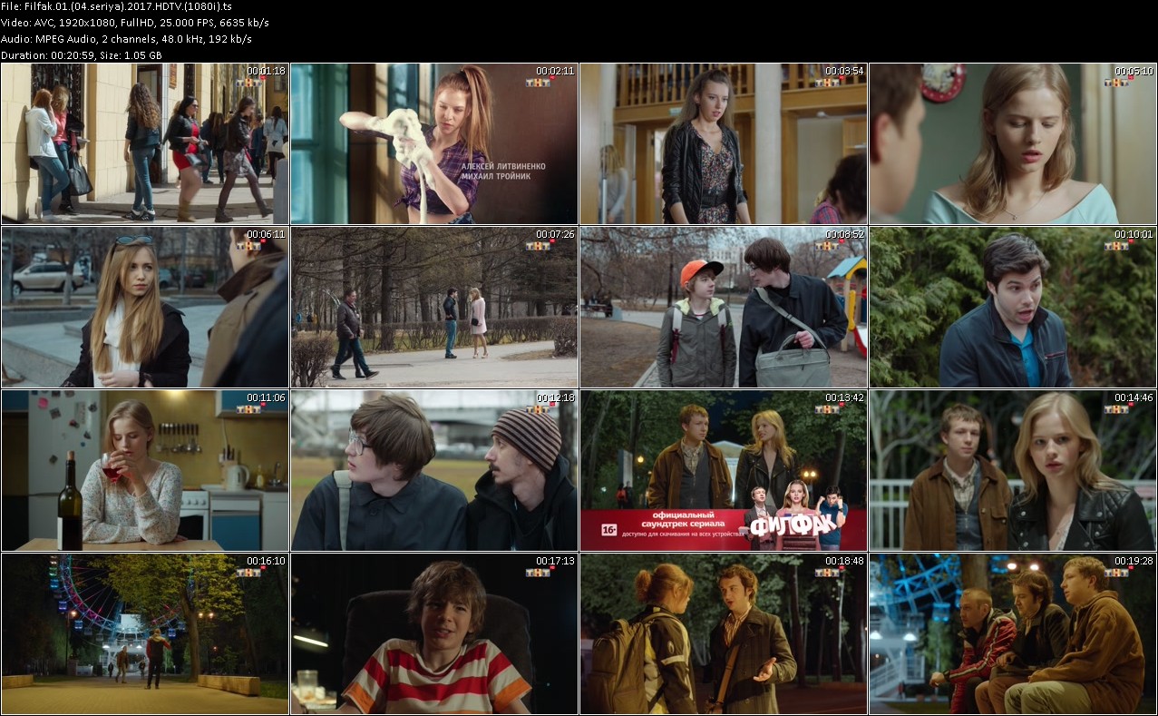The image size is (1158, 716).
Task: Click the frame with timestamp 00:05:10
Action: click(x=1013, y=143)
